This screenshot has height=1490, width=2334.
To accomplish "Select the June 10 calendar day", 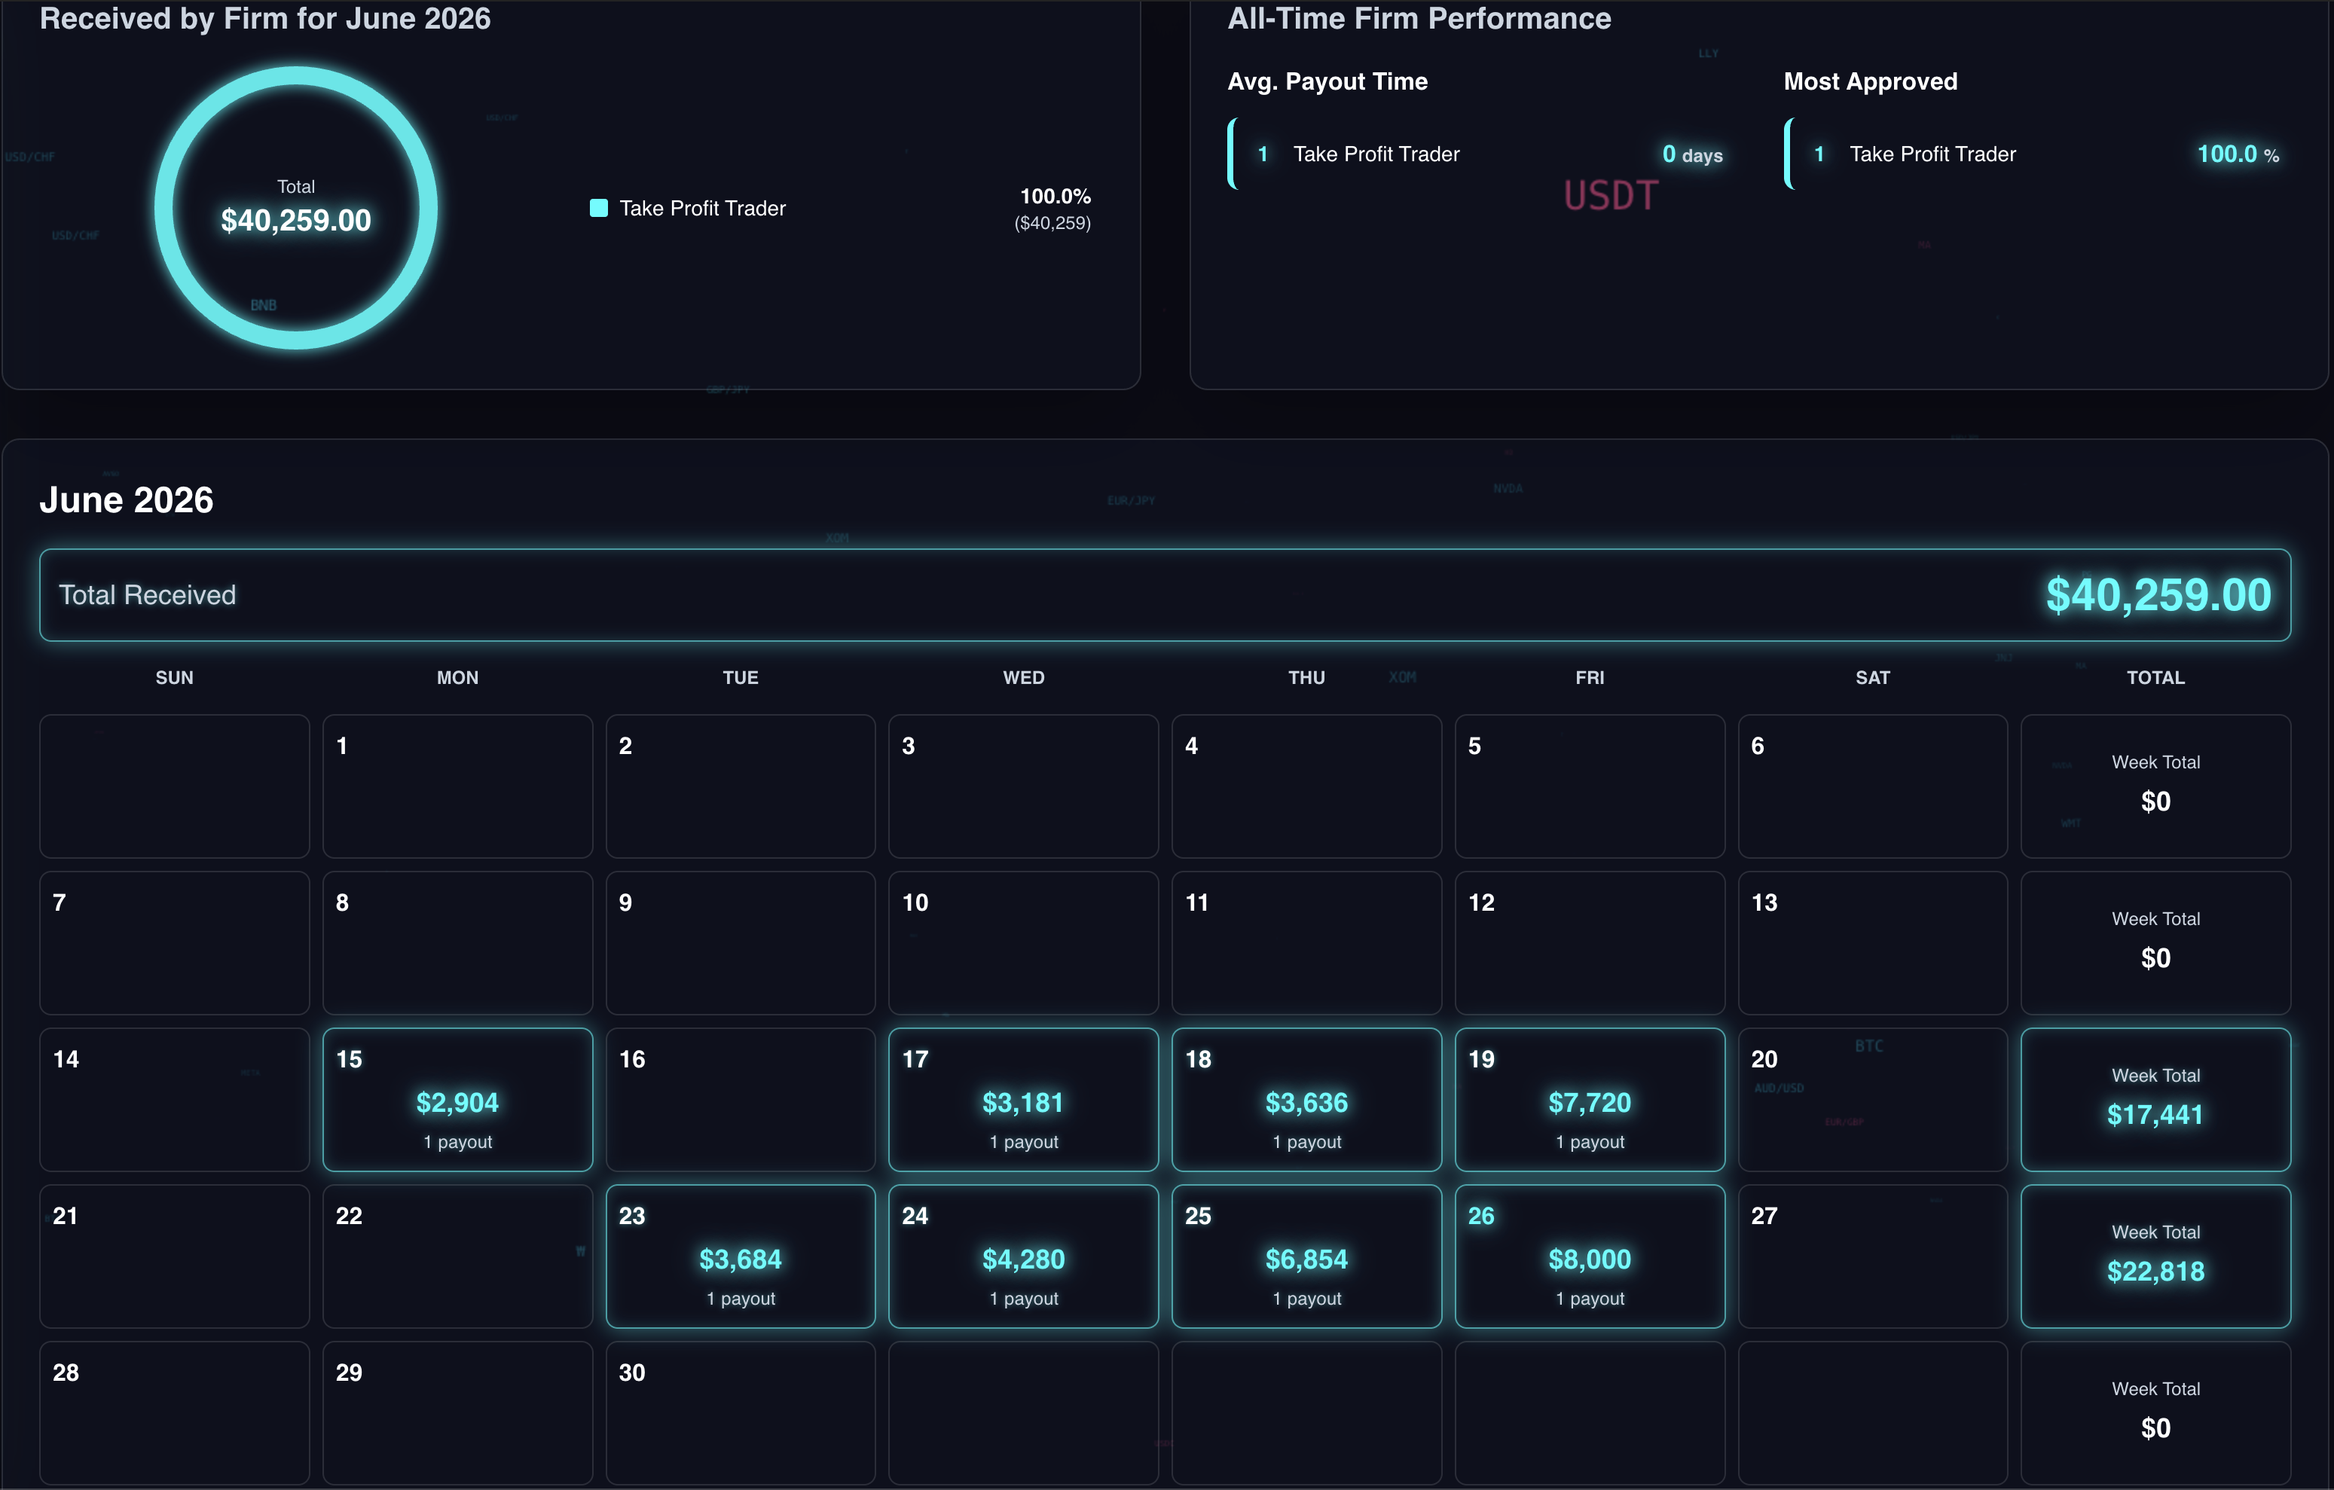I will pos(1024,943).
